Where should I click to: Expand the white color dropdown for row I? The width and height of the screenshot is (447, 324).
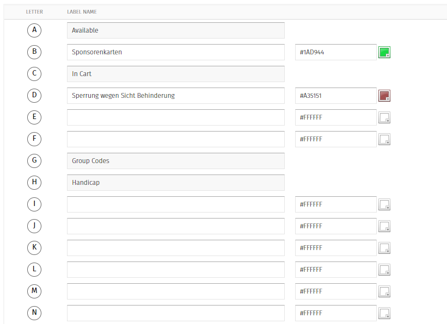tap(384, 204)
